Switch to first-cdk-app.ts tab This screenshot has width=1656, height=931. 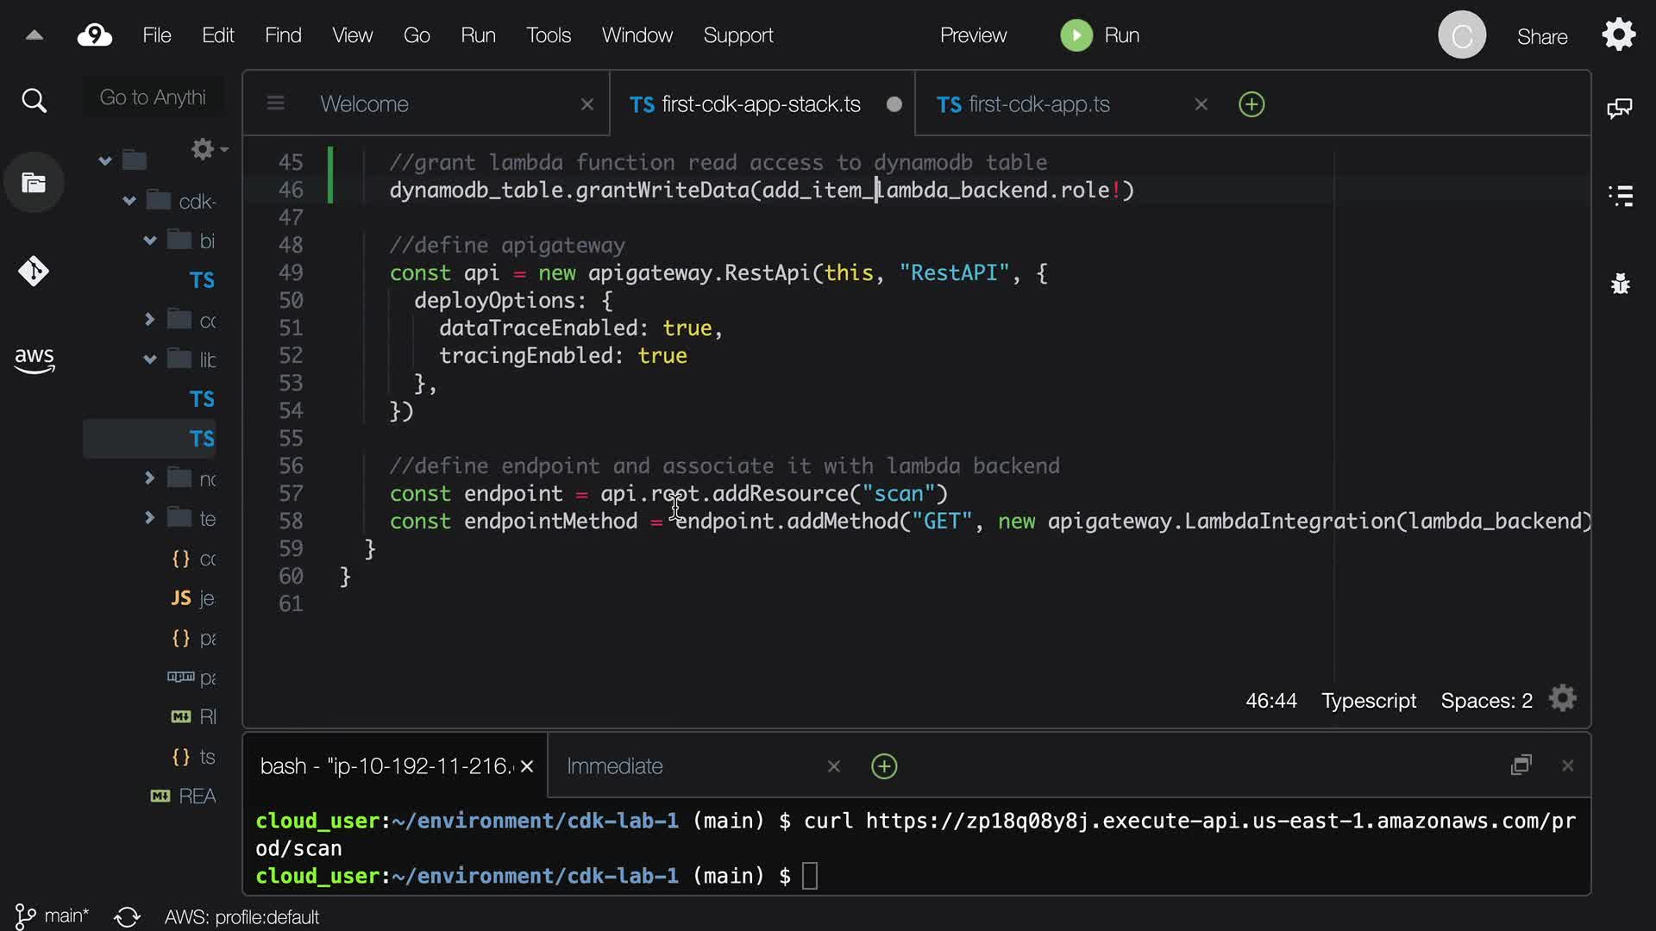coord(1038,104)
